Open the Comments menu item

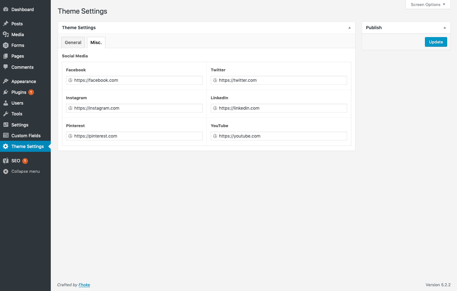click(25, 67)
